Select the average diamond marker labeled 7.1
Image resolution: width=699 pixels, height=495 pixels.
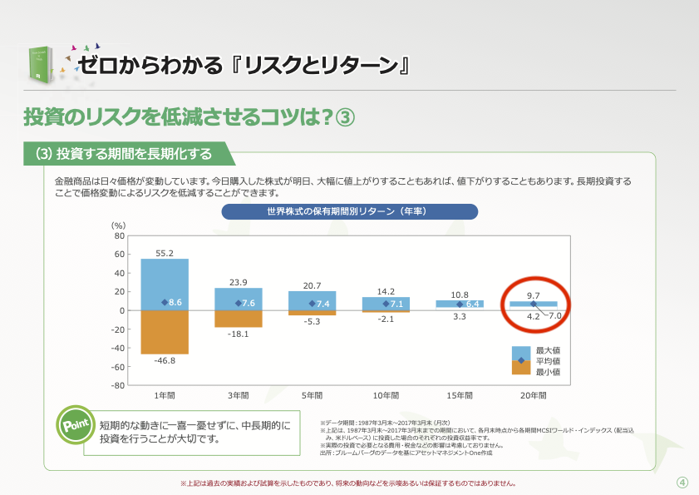pyautogui.click(x=386, y=304)
